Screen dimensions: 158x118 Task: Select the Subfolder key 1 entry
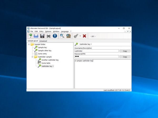point(48,66)
